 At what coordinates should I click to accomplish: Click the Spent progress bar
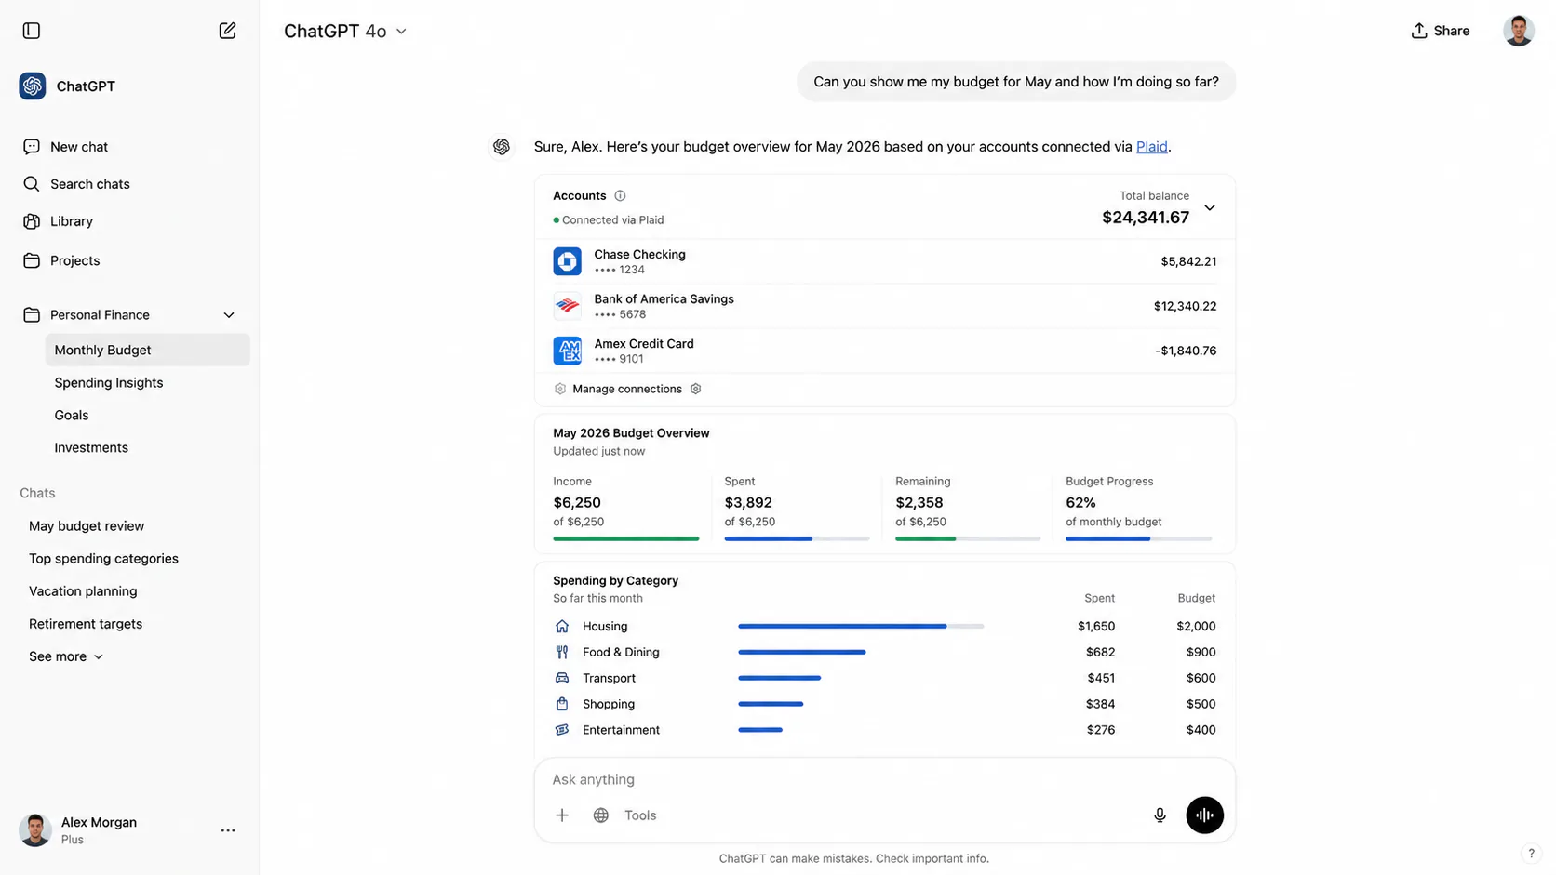pos(797,538)
